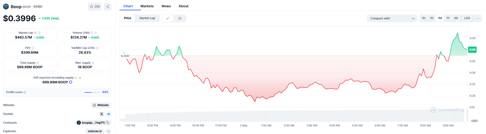Switch to the Chart tab
The image size is (486, 134).
[128, 6]
